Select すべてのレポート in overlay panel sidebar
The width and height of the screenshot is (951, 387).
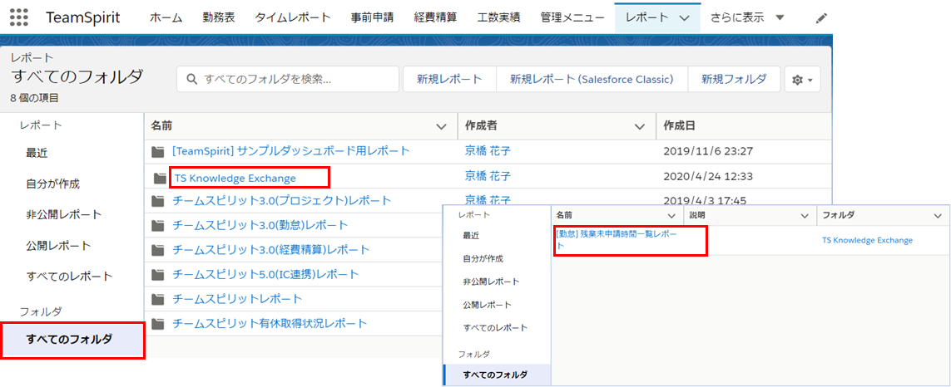pyautogui.click(x=496, y=328)
